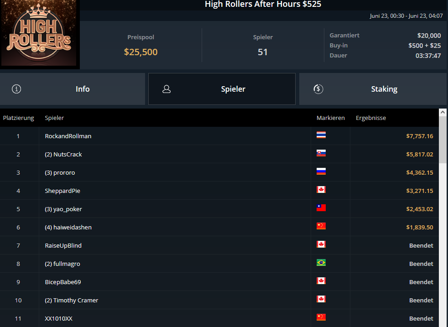This screenshot has height=327, width=448.
Task: Click the Ergebnisse column header
Action: (x=371, y=118)
